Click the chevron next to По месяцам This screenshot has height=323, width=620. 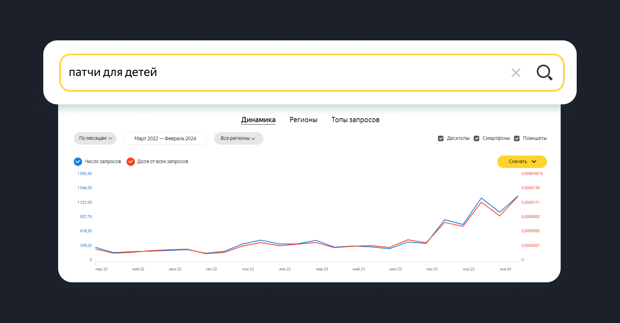[110, 139]
